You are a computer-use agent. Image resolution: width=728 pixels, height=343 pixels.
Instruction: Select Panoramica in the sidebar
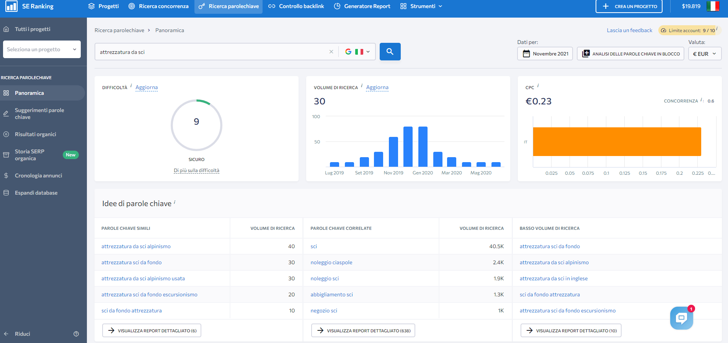(42, 93)
